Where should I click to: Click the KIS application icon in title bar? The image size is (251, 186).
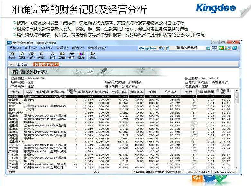point(9,43)
